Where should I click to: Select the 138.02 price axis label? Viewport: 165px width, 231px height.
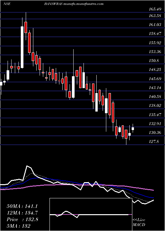[x=155, y=106]
